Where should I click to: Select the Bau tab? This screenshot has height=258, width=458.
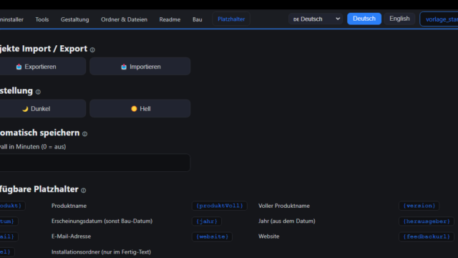pos(198,19)
